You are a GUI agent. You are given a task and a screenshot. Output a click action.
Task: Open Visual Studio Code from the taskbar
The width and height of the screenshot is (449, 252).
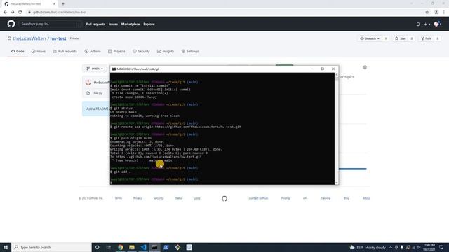click(x=143, y=247)
